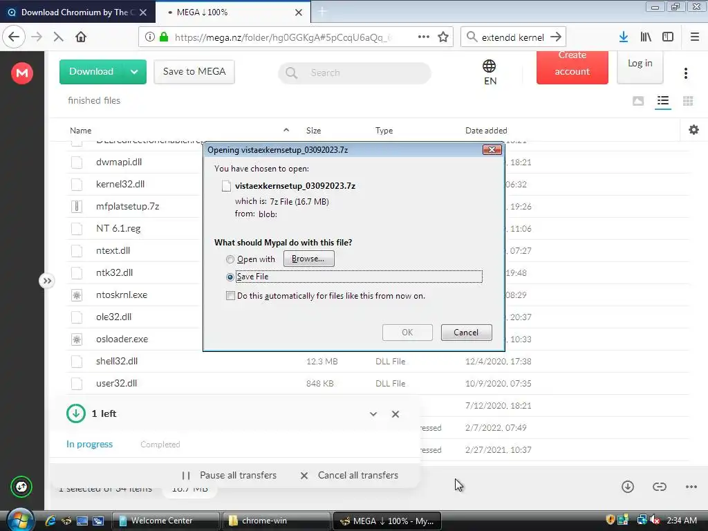Open MEGA vertical three-dot menu
This screenshot has height=531, width=708.
[686, 73]
